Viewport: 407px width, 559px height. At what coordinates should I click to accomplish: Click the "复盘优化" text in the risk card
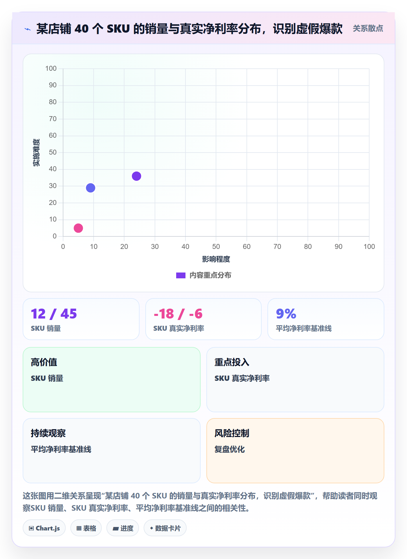[x=230, y=449]
